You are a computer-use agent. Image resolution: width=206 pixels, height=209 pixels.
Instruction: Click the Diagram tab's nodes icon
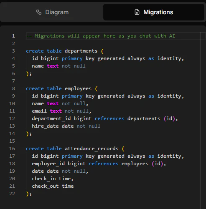click(x=39, y=12)
